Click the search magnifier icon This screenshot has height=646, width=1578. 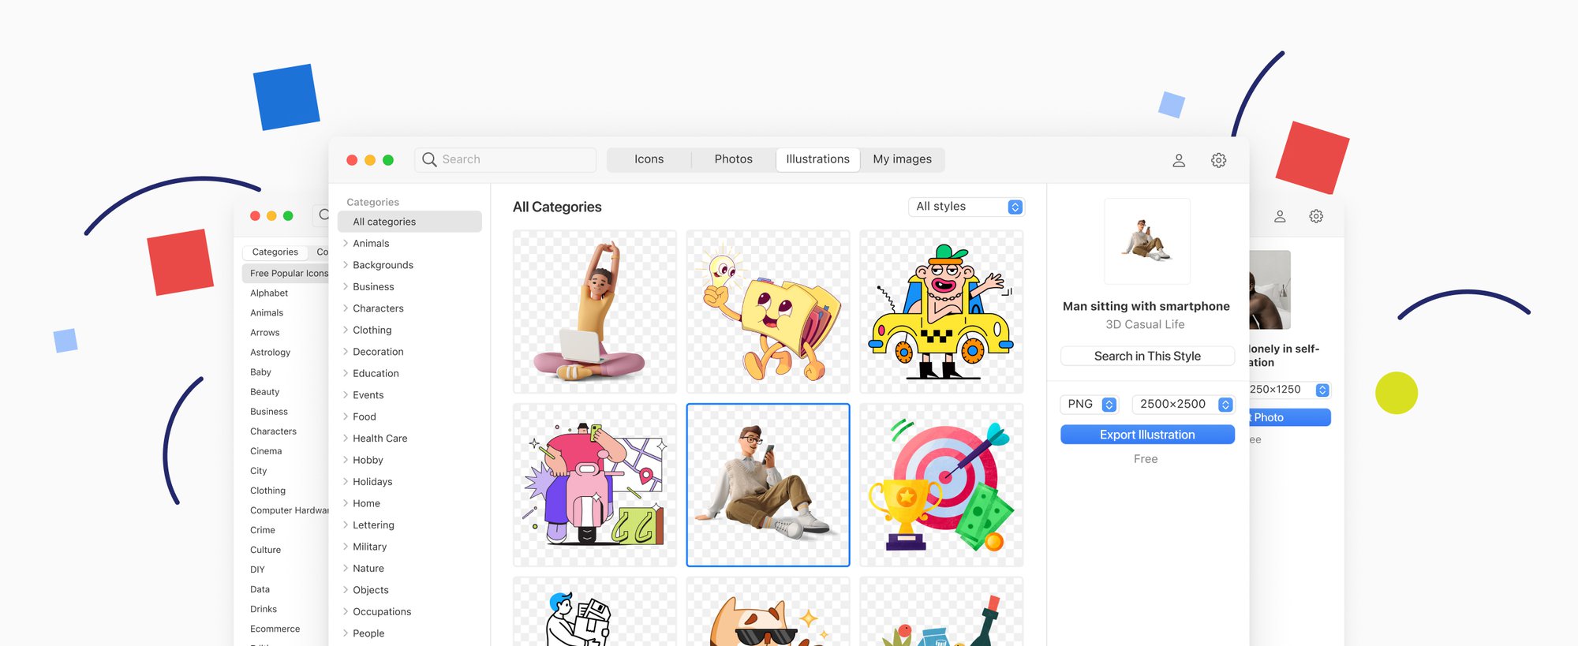[429, 159]
